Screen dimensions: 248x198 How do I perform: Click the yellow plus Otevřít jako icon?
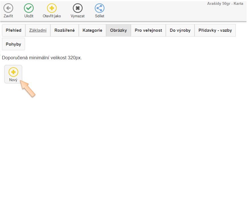pos(52,8)
